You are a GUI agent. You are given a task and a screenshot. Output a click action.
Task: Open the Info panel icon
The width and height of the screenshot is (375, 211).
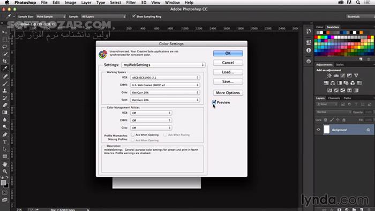tap(309, 50)
